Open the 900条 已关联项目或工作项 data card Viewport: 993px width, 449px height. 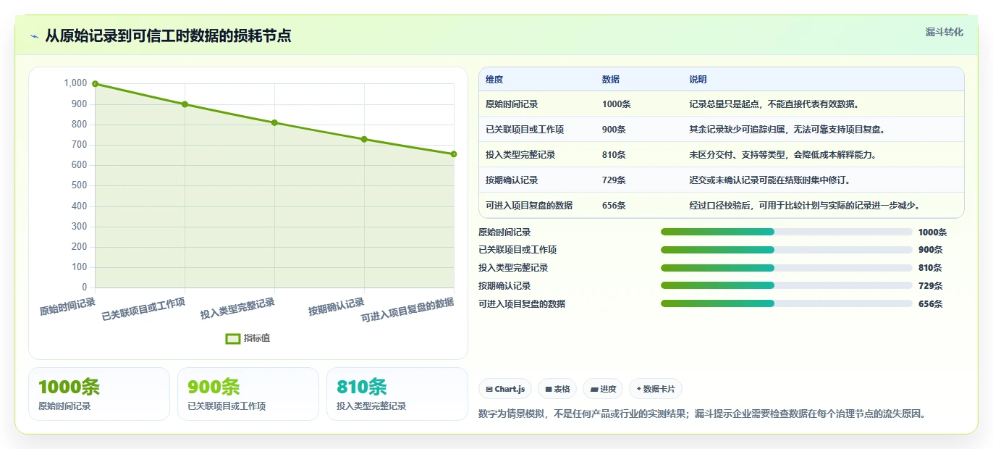(x=248, y=394)
